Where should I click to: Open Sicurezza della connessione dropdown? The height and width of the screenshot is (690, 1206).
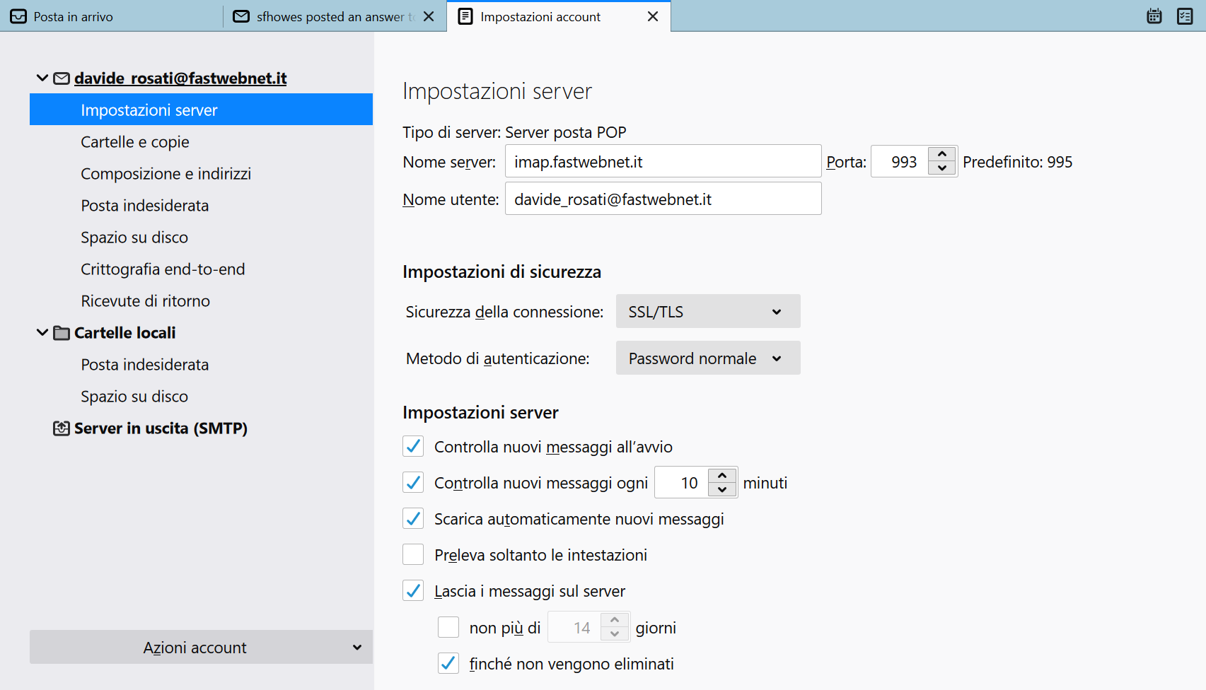707,312
